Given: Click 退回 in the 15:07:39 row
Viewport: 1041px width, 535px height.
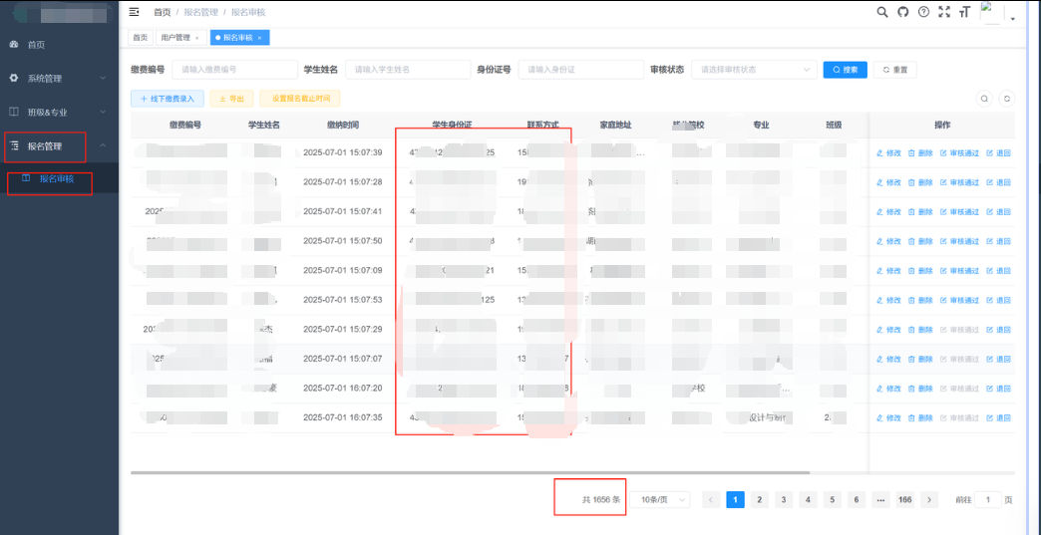Looking at the screenshot, I should 998,153.
